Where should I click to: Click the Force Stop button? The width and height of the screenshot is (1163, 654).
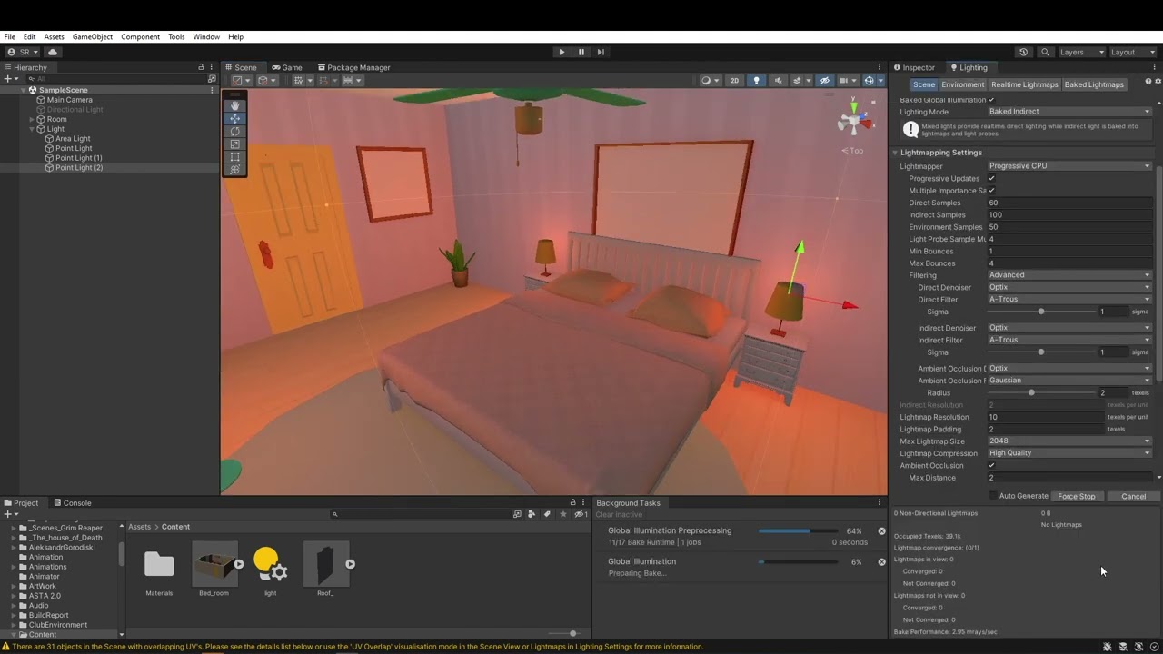pos(1077,496)
